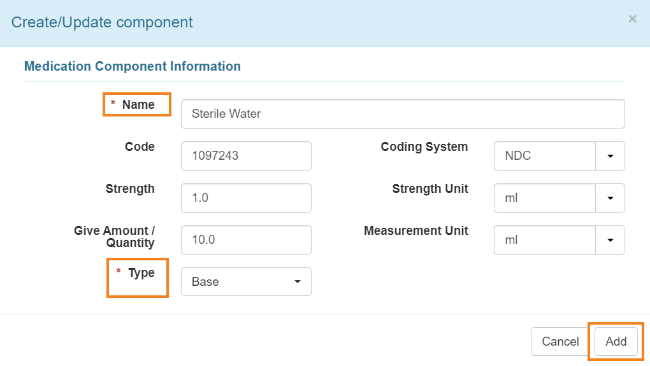Focus the Give Amount field with 10.0
Image resolution: width=650 pixels, height=366 pixels.
tap(246, 240)
